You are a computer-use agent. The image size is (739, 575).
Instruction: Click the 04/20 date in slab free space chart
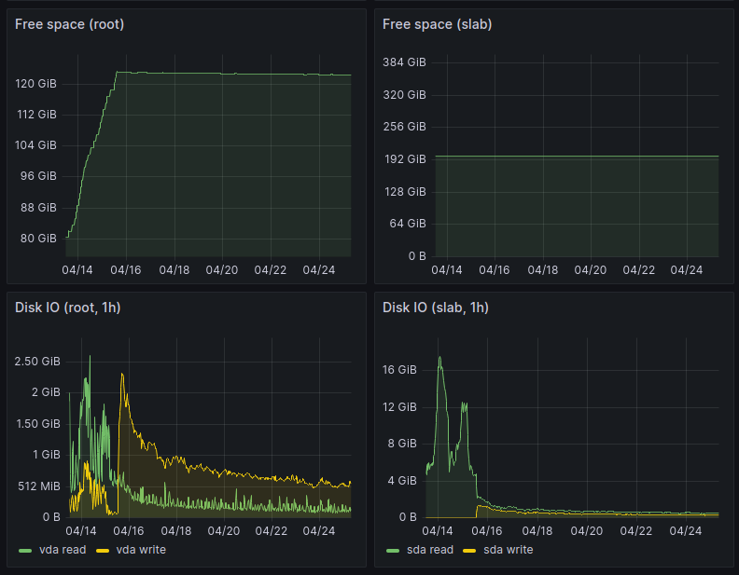[590, 270]
